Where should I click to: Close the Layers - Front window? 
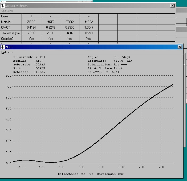tap(172, 6)
